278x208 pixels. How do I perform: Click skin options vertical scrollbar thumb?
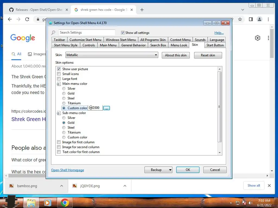tap(219, 107)
